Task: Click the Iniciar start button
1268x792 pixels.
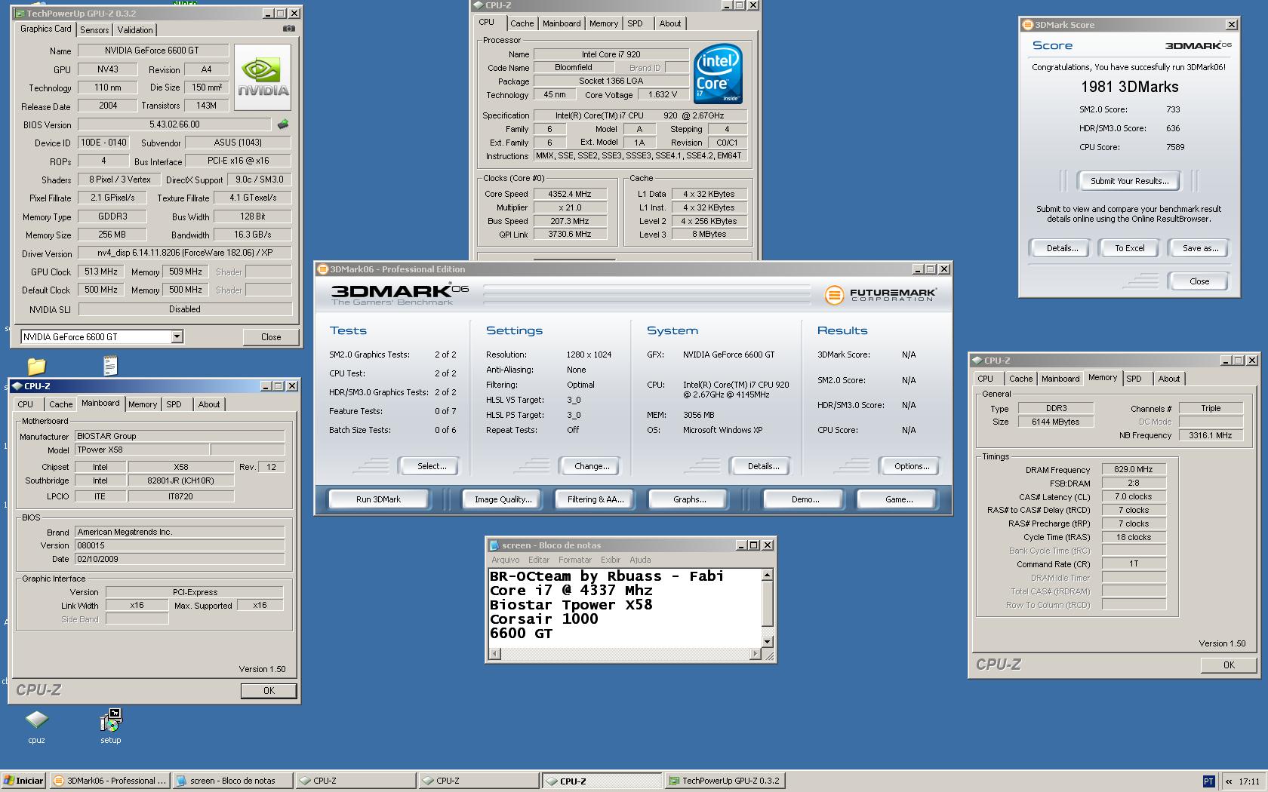Action: (24, 781)
